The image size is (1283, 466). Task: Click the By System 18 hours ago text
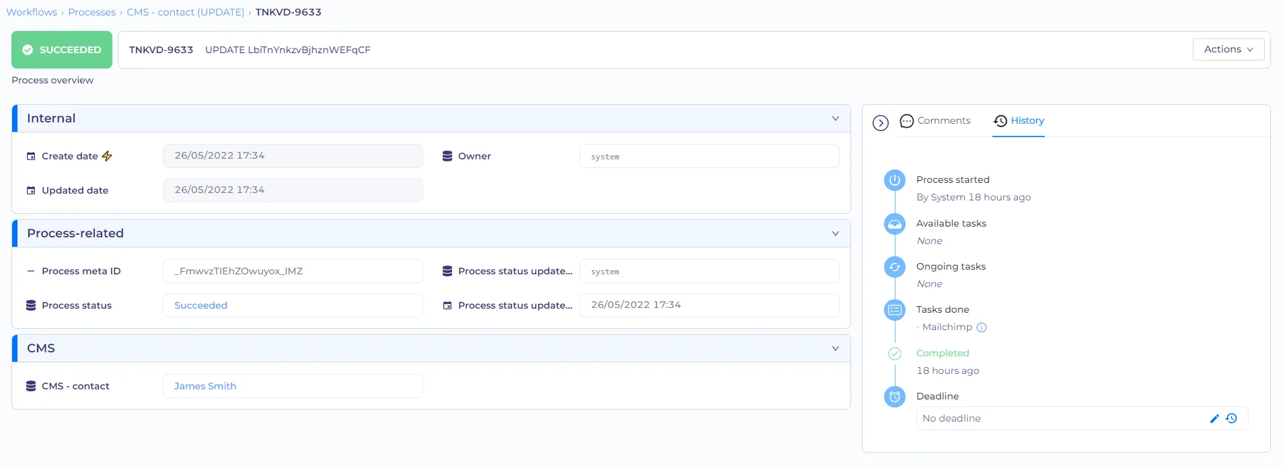point(974,197)
